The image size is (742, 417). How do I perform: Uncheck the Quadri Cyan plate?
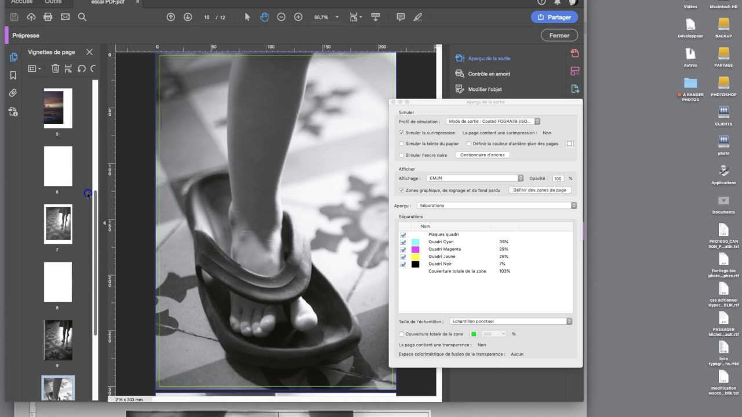(403, 242)
